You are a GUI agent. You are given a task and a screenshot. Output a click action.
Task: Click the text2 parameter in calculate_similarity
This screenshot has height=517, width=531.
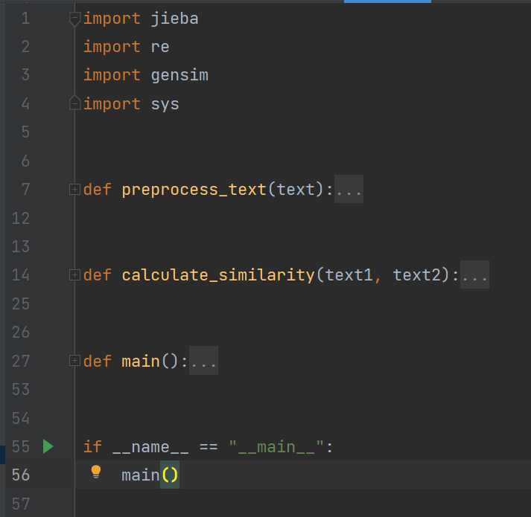[x=417, y=275]
